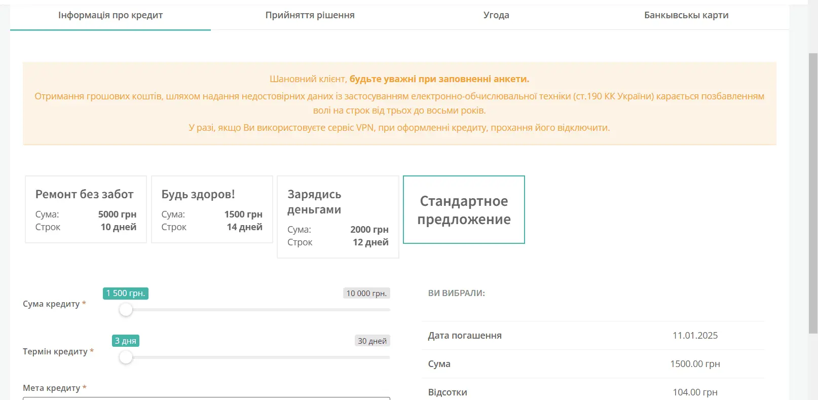Click the Термін кредиту slider handle

pyautogui.click(x=126, y=357)
